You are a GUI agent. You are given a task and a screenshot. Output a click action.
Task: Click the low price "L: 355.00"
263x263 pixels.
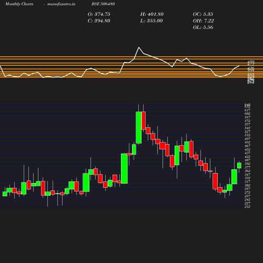(151, 21)
